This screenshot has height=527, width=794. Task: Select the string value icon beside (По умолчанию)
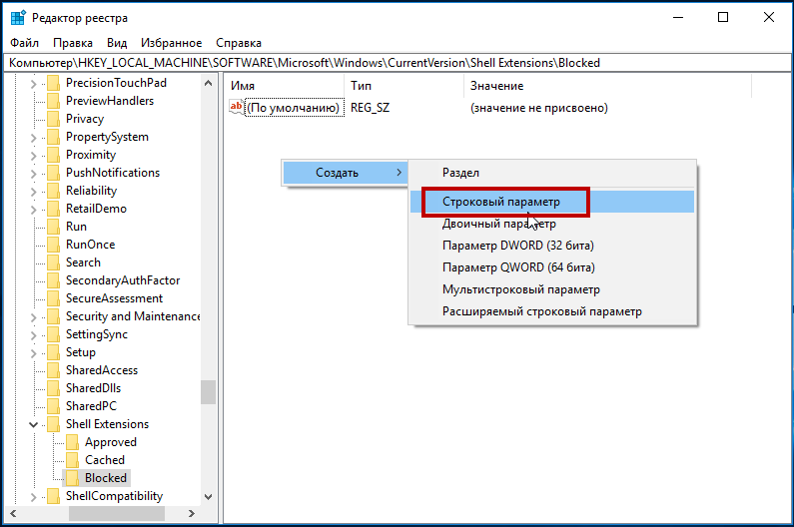[x=236, y=108]
